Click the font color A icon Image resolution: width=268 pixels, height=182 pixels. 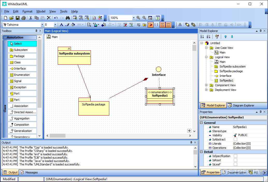click(61, 25)
